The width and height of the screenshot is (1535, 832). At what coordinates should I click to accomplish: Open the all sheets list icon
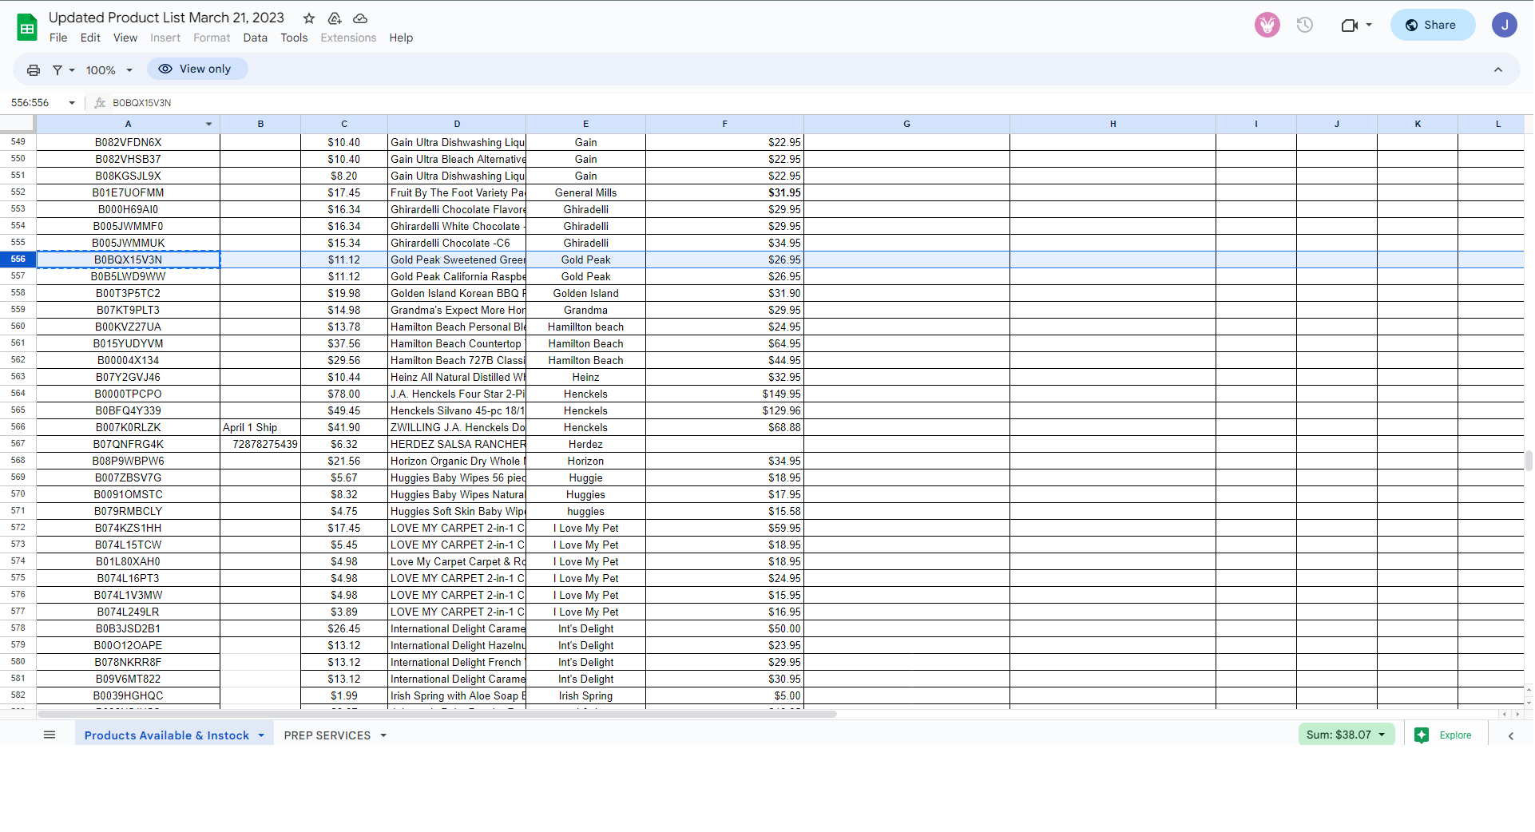50,735
